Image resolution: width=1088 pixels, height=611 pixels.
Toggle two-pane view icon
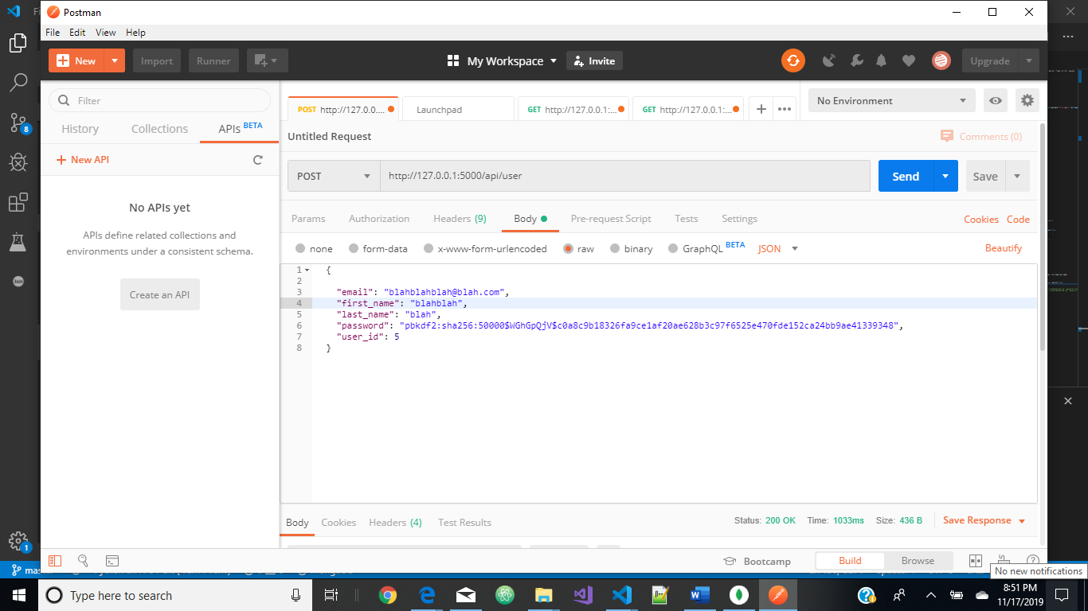pos(976,561)
